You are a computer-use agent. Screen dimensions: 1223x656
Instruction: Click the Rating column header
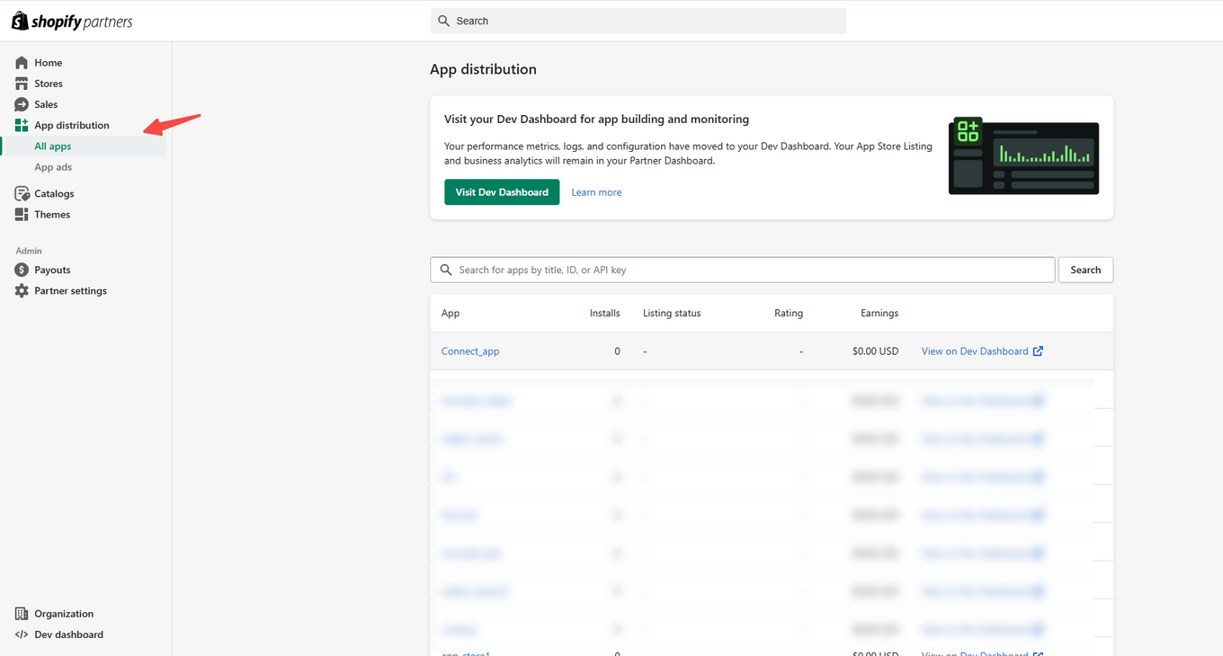pyautogui.click(x=789, y=314)
